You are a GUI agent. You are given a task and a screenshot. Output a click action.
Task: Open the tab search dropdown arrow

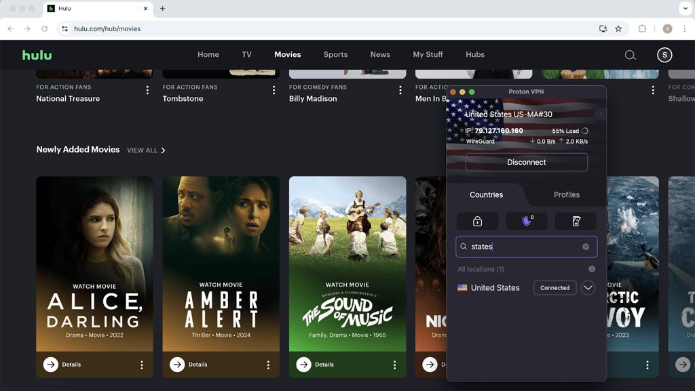[685, 8]
